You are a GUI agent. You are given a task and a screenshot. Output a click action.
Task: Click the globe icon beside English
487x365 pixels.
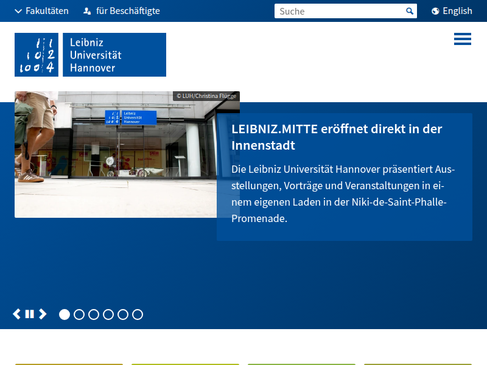point(435,11)
